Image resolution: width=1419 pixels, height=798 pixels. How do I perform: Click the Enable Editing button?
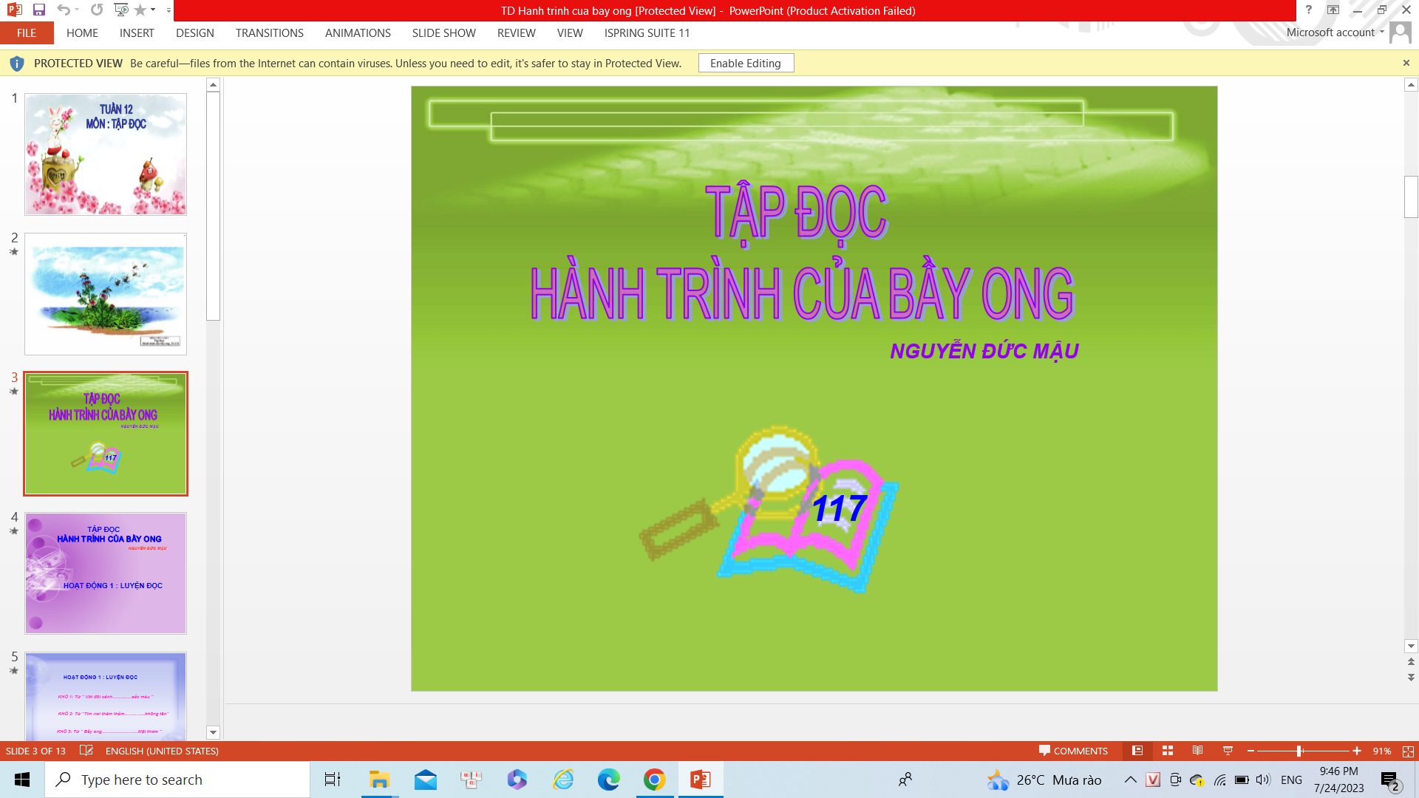point(745,64)
